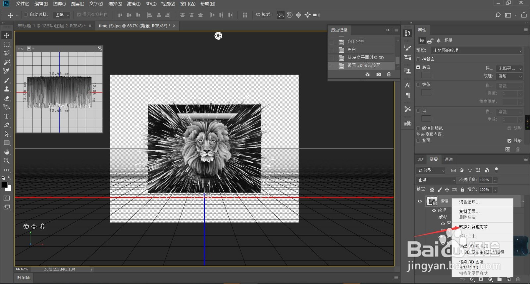
Task: Select the Paint Bucket tool
Action: 7,107
